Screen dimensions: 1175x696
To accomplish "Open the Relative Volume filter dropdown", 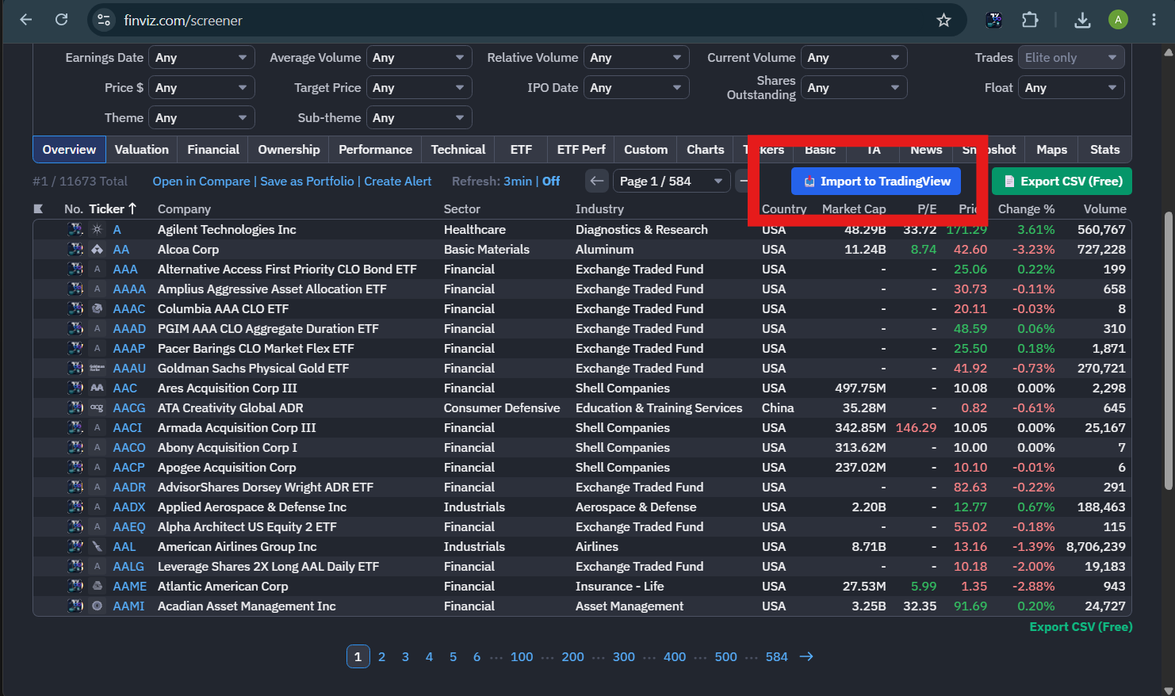I will [636, 57].
